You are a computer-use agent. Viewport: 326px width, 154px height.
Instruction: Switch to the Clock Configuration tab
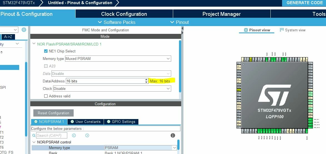(x=124, y=14)
